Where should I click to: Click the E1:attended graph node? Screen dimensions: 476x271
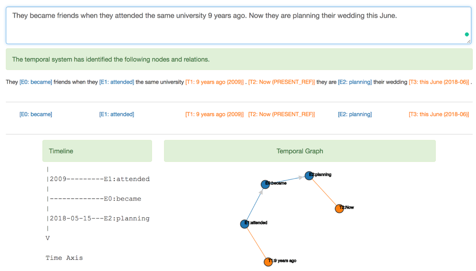[x=244, y=224]
